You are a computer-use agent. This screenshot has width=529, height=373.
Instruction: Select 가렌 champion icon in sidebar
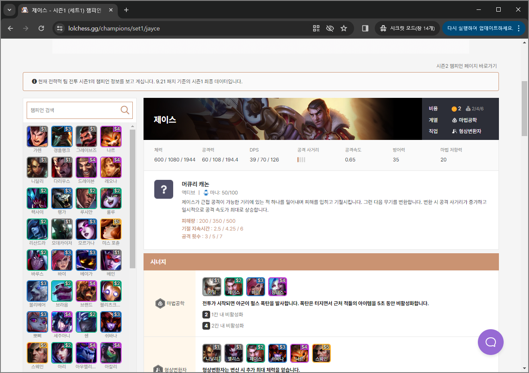click(x=37, y=136)
